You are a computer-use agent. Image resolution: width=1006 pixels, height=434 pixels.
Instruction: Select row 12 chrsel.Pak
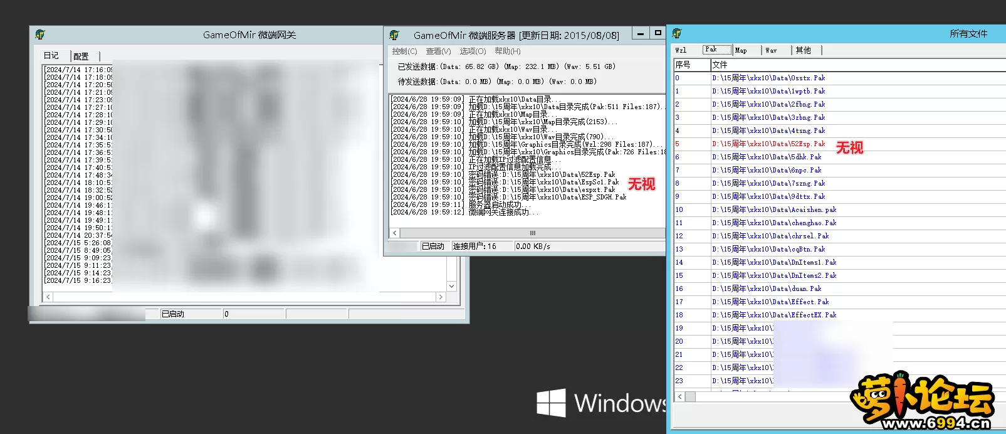pyautogui.click(x=840, y=236)
